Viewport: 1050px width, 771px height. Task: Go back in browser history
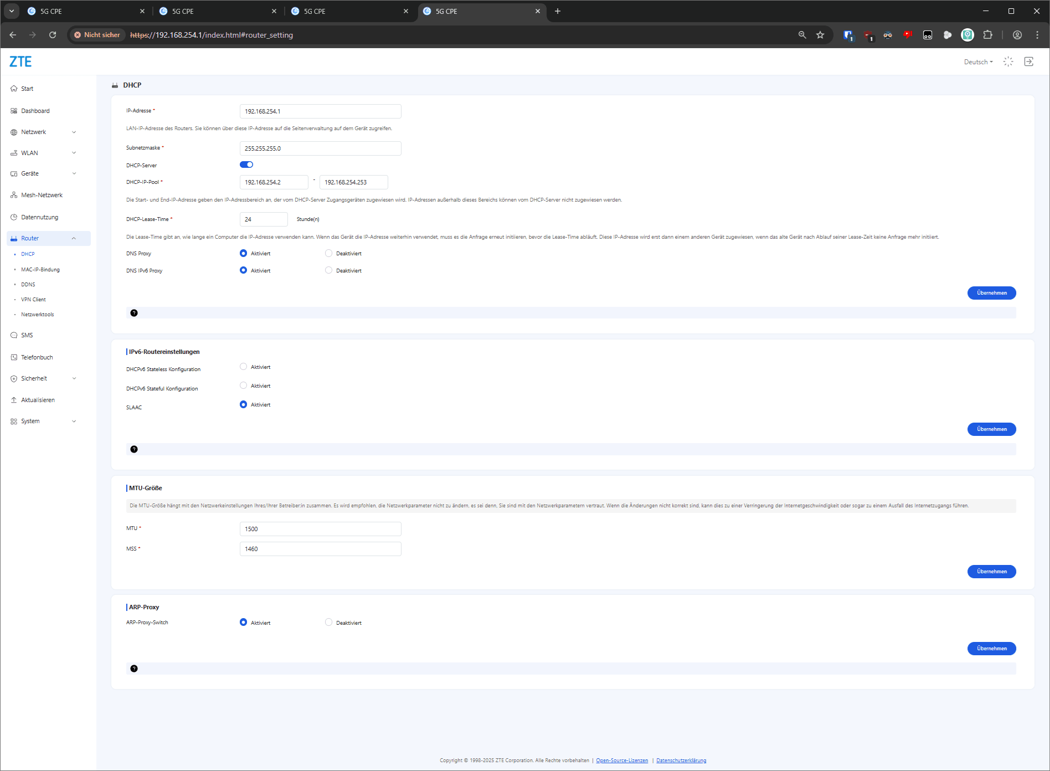pos(13,35)
